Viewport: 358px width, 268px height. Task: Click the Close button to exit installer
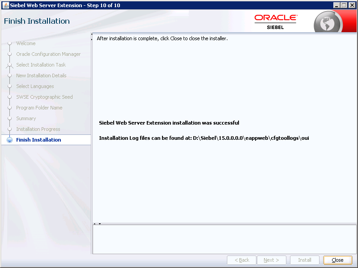pos(338,260)
